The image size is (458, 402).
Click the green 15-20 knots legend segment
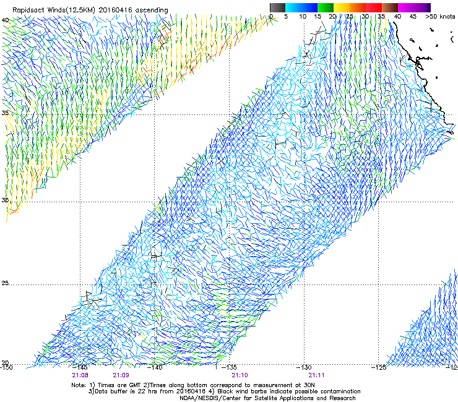[326, 7]
